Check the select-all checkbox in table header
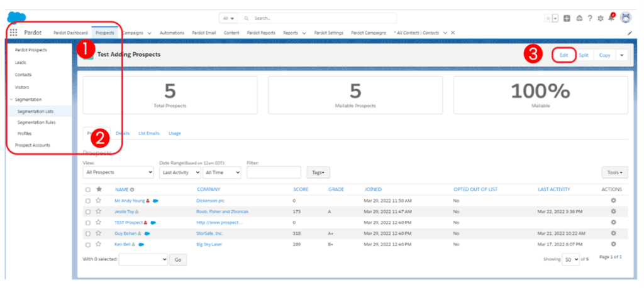644x288 pixels. point(88,189)
